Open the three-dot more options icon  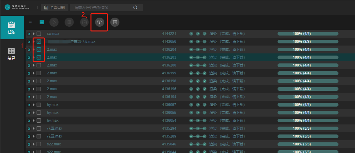(x=30, y=22)
